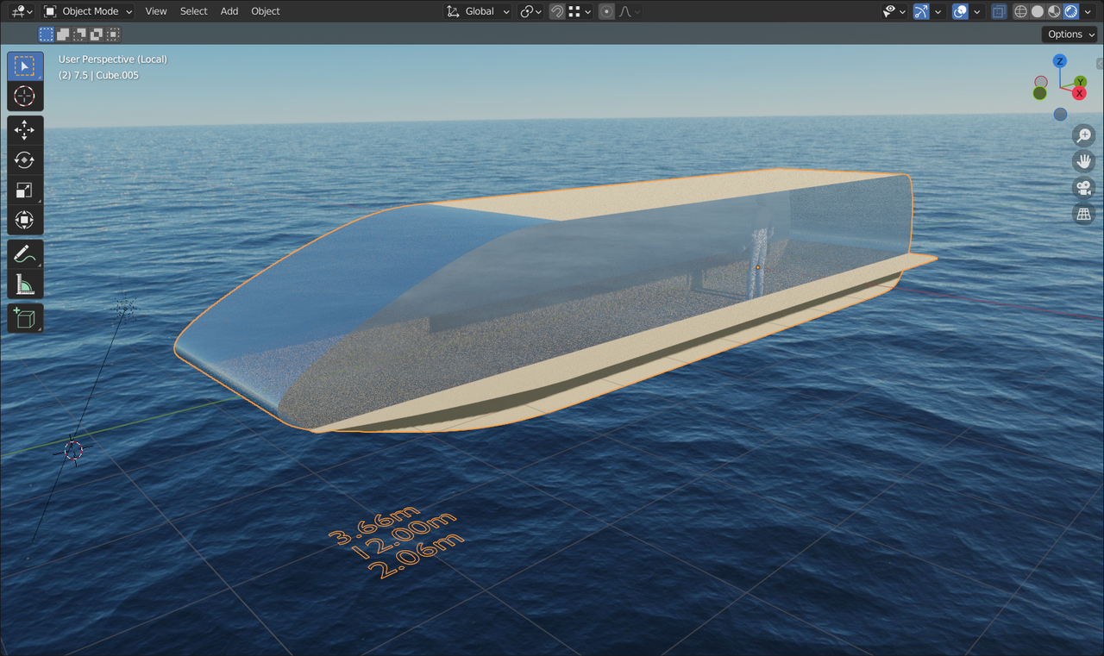Open the Select menu
Image resolution: width=1104 pixels, height=656 pixels.
[x=194, y=11]
